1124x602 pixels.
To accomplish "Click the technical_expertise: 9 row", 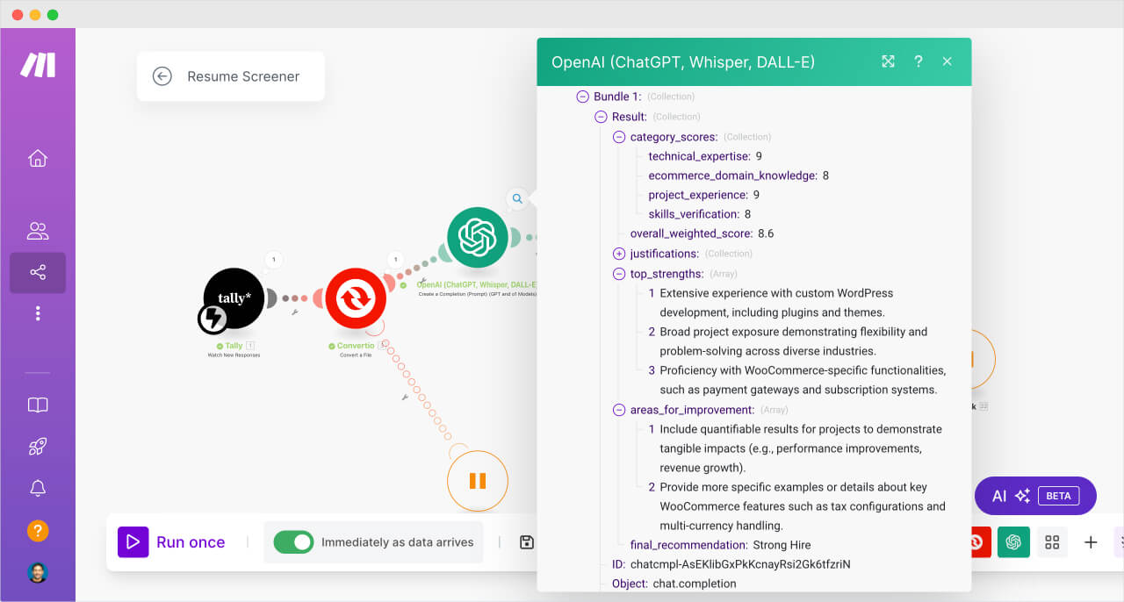I will click(x=705, y=156).
